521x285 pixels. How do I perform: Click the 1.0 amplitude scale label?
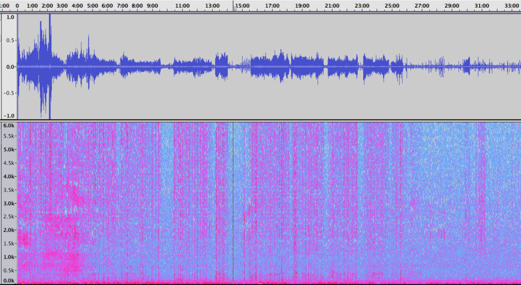pyautogui.click(x=10, y=17)
